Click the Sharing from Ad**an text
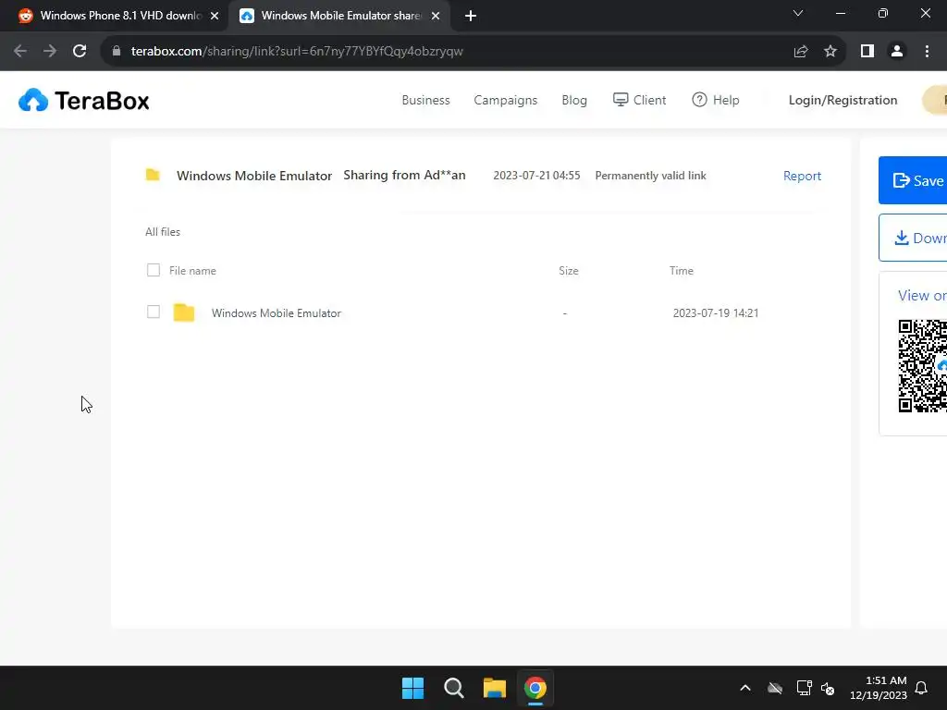 405,175
